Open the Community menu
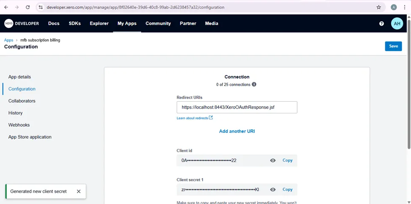 pos(158,24)
